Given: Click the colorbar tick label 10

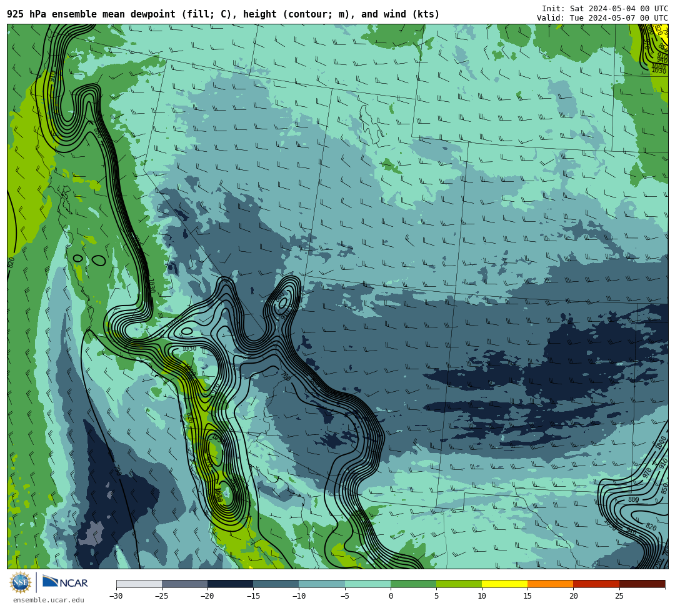Looking at the screenshot, I should (482, 596).
